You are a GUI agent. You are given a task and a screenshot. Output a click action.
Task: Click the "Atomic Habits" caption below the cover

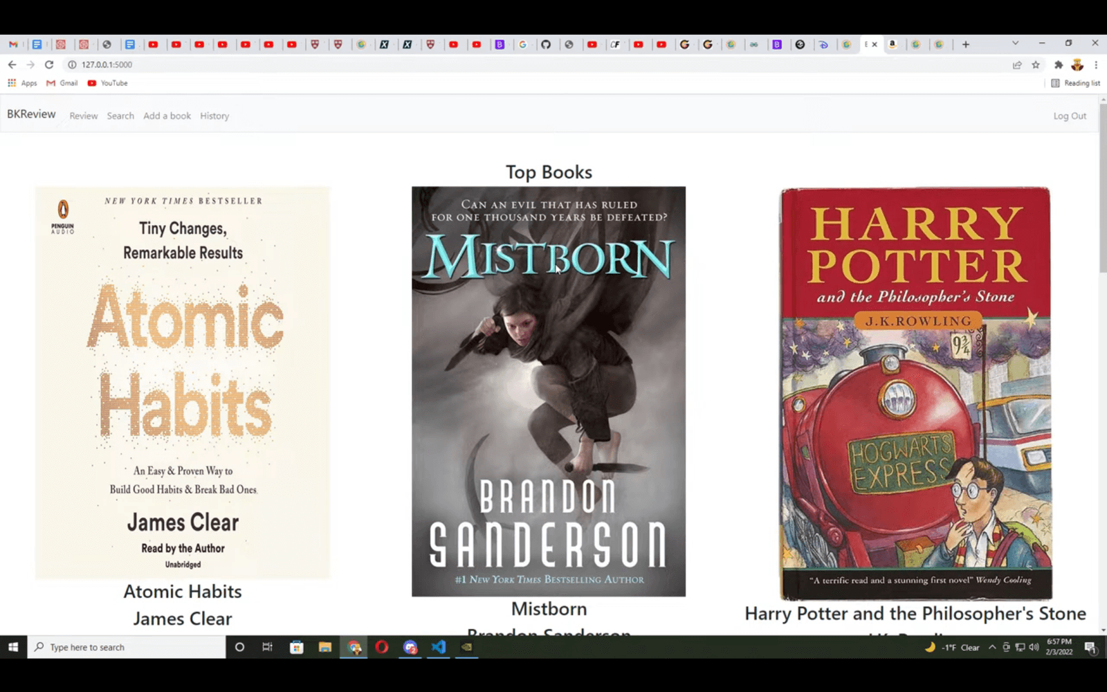click(x=183, y=592)
